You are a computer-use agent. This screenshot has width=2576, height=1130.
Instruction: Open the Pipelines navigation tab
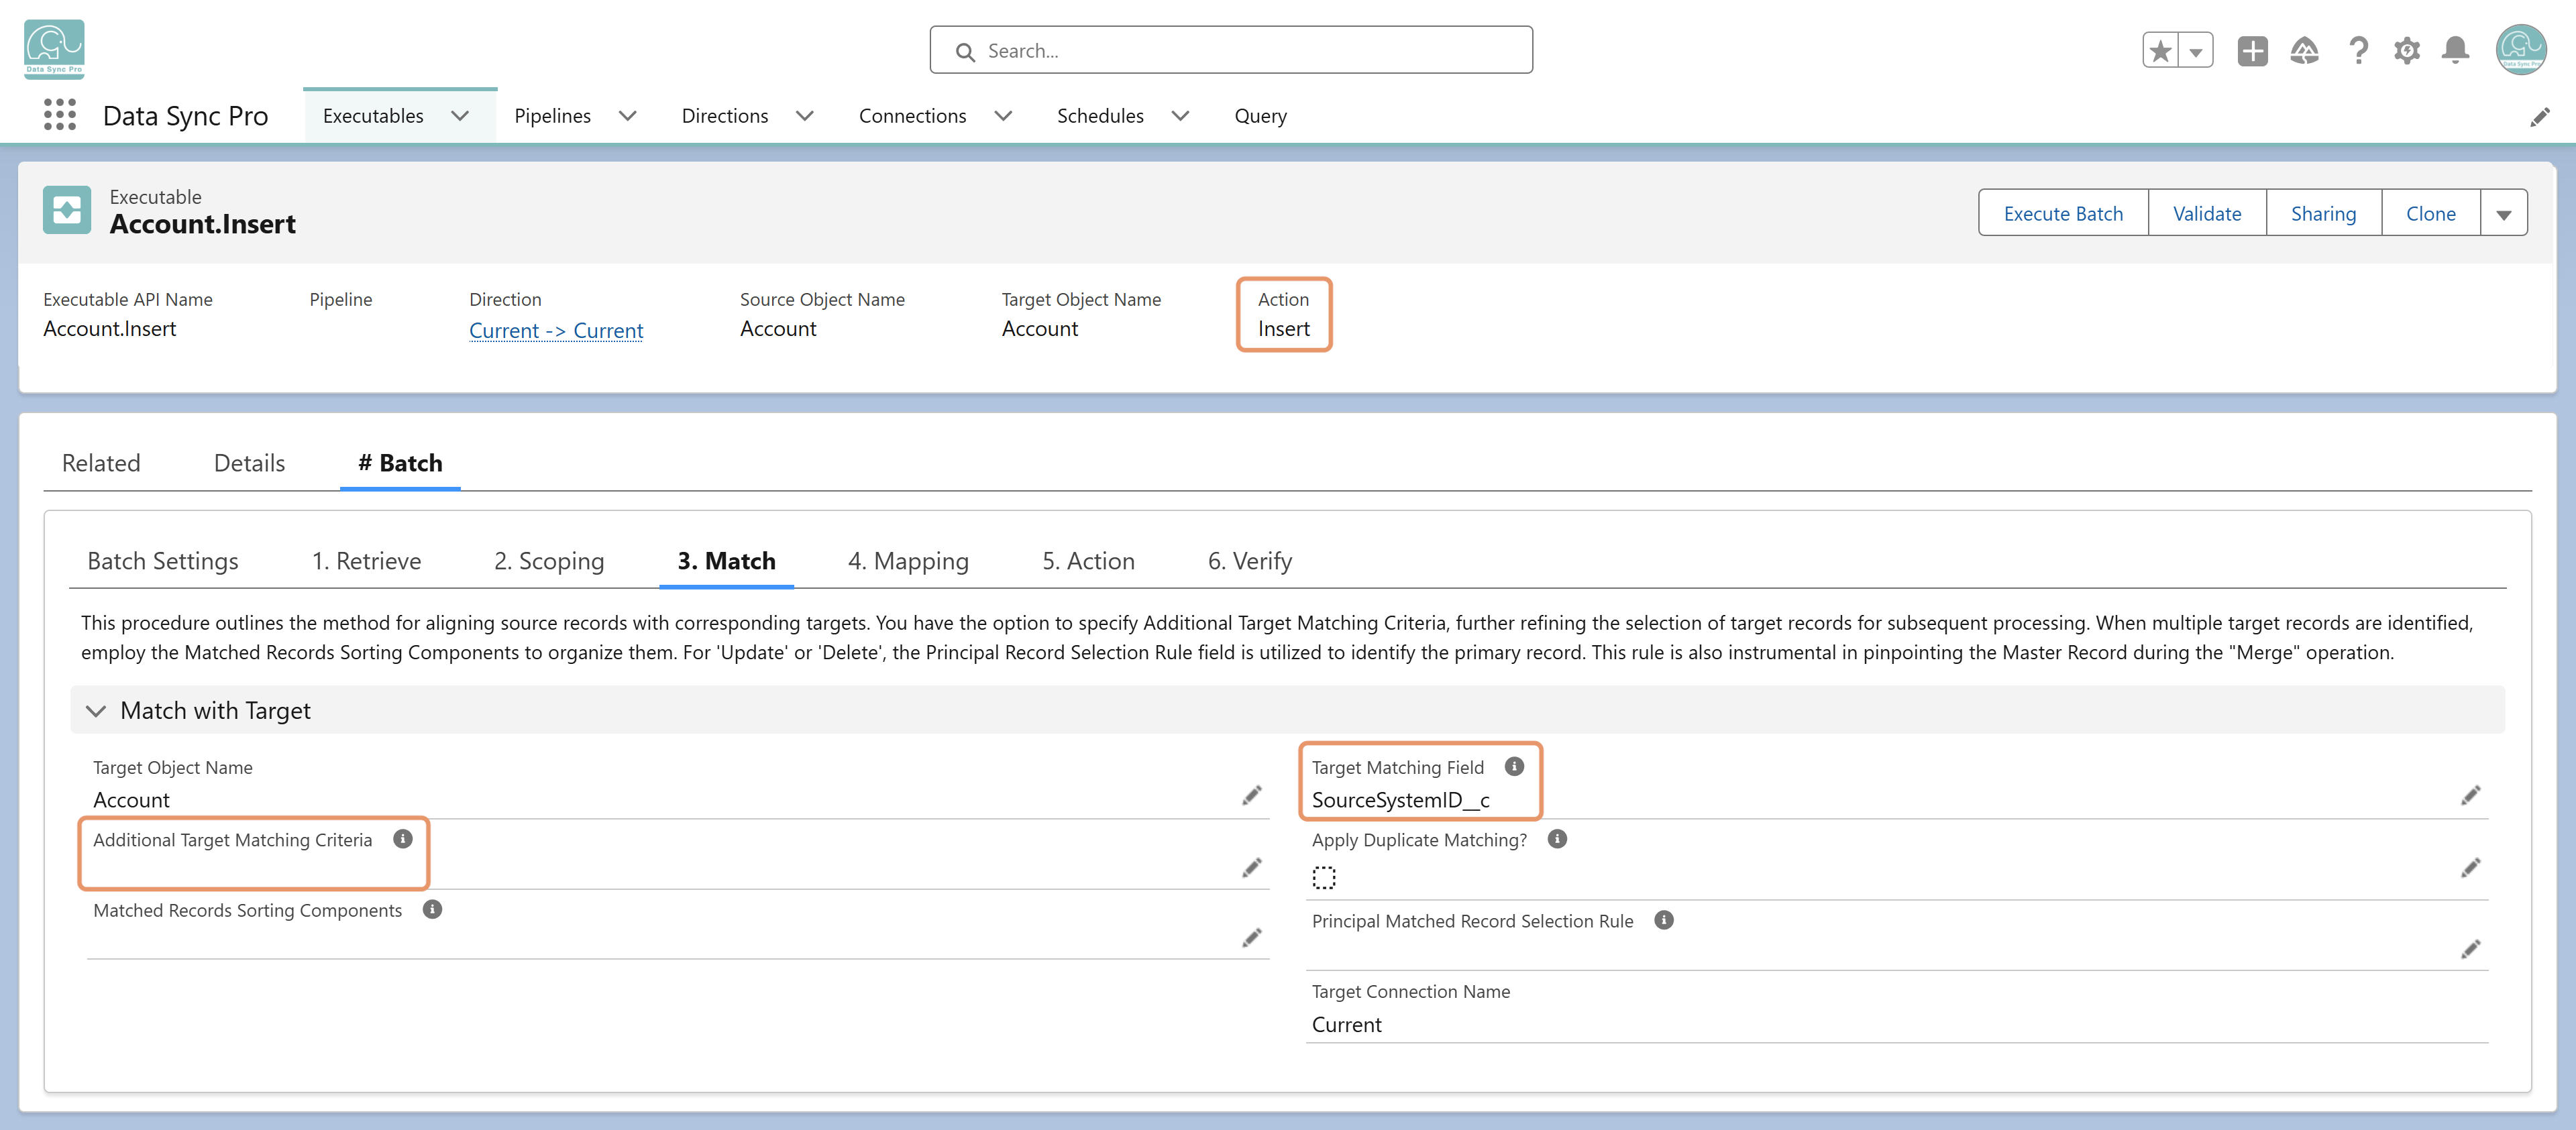[552, 116]
